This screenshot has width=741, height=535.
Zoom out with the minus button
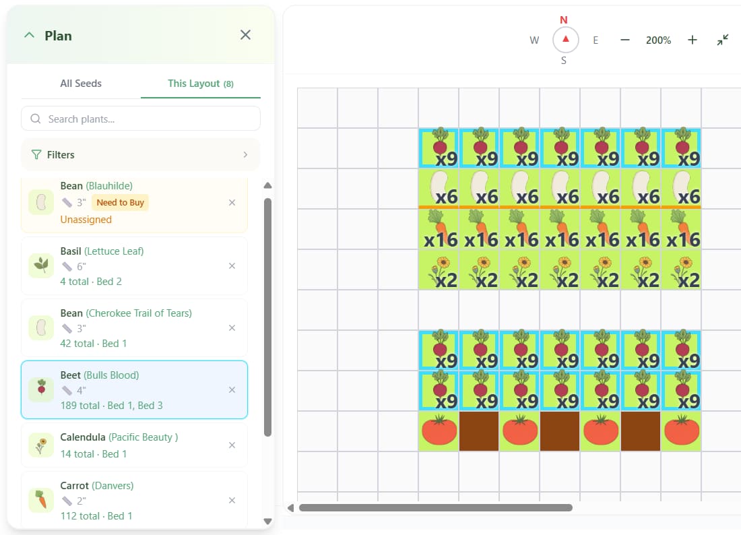(x=624, y=40)
